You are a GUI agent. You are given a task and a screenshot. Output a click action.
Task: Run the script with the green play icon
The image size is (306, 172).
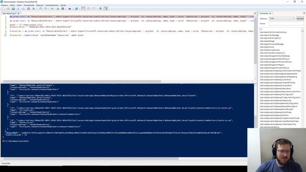[x=52, y=9]
